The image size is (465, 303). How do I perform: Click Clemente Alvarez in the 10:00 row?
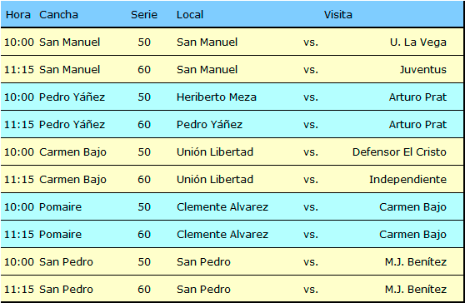222,206
